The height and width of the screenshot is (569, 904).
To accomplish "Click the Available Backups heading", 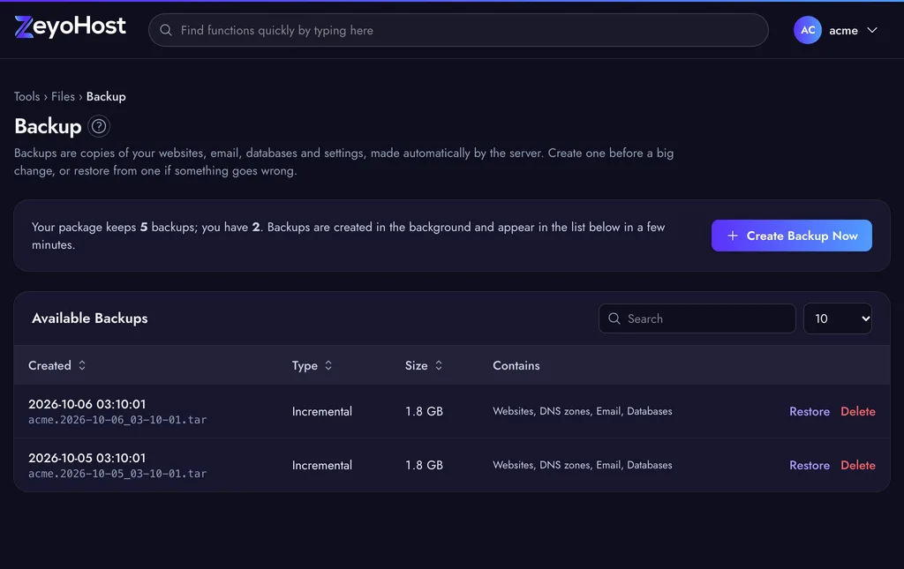I will (x=90, y=318).
